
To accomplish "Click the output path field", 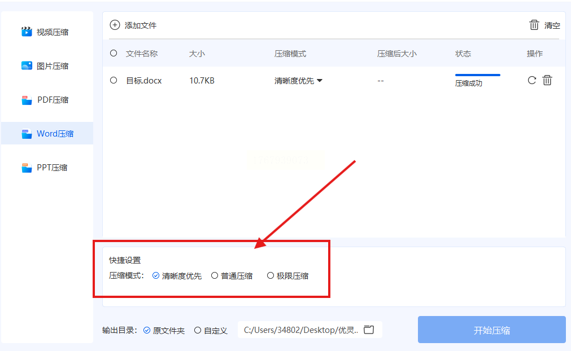I will (x=310, y=330).
